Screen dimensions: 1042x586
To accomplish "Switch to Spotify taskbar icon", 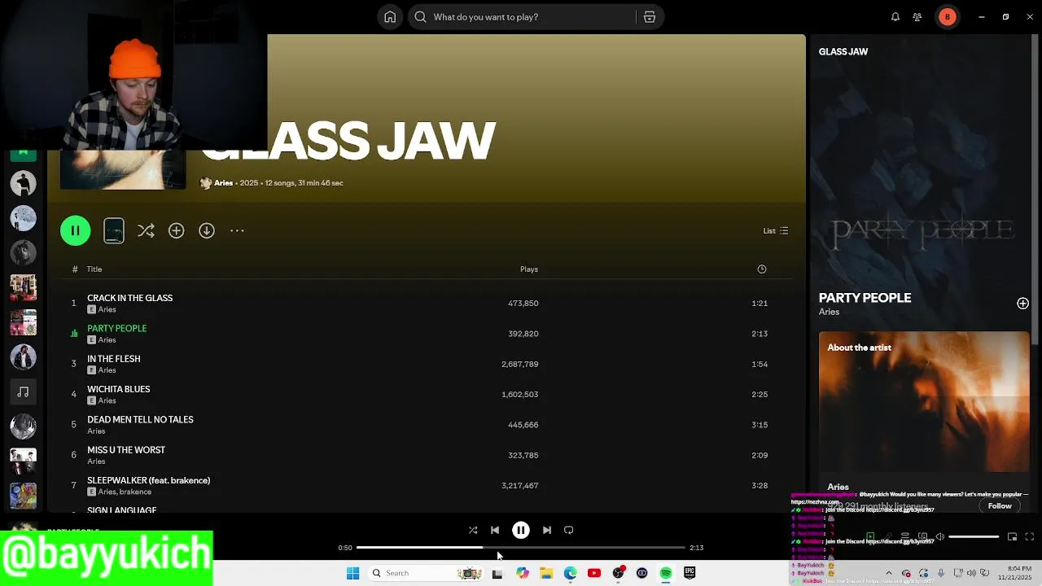I will [666, 573].
